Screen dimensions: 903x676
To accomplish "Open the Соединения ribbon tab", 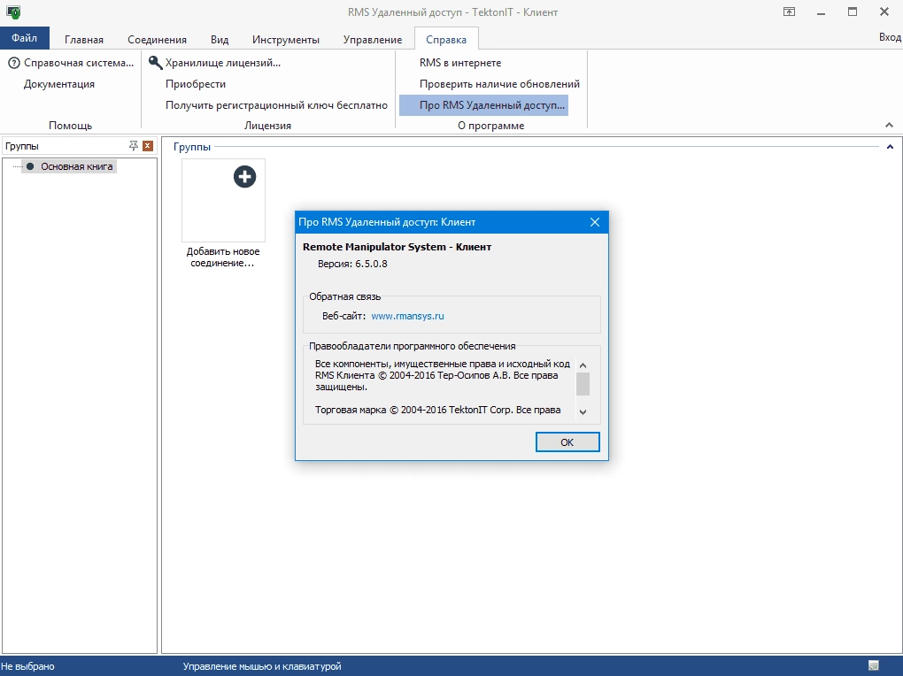I will click(158, 40).
